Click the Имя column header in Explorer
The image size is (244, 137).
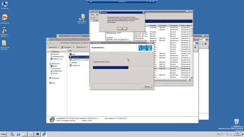pyautogui.click(x=70, y=51)
